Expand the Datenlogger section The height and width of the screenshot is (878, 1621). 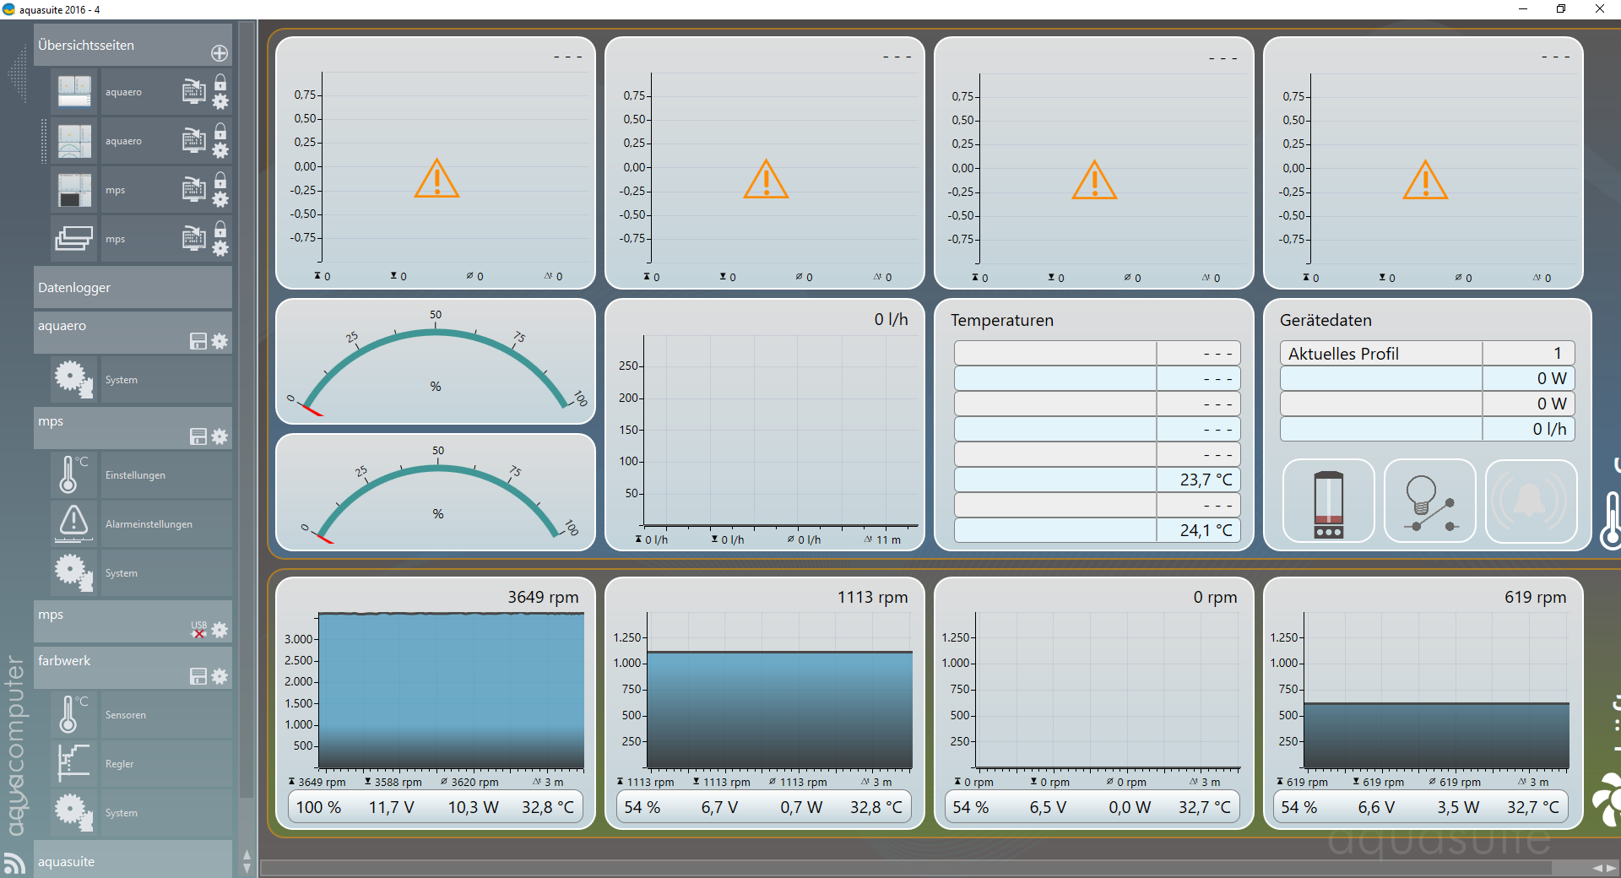[x=133, y=288]
